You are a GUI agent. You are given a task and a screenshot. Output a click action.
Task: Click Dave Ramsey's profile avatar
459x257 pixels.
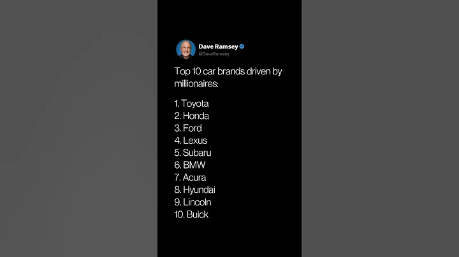click(186, 49)
